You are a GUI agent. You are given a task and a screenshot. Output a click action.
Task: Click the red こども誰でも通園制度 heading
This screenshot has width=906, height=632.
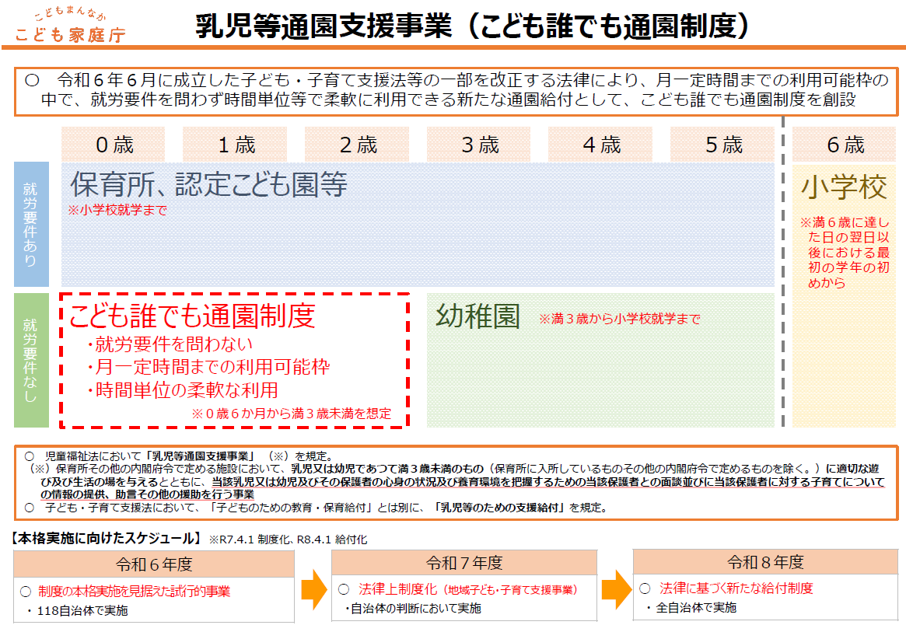point(192,316)
